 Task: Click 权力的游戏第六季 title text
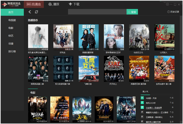tap(63, 84)
